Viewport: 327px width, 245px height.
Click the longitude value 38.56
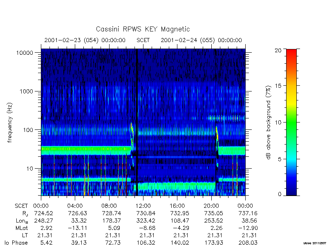[x=249, y=220]
